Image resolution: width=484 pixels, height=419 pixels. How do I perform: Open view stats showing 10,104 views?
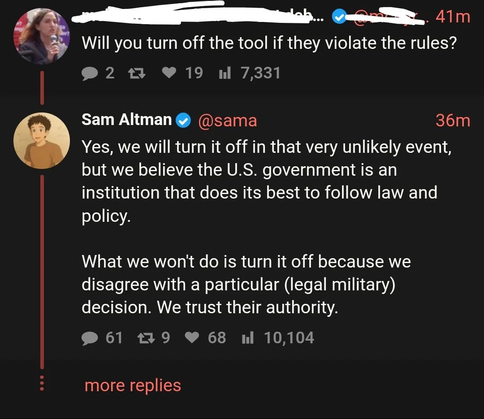point(247,338)
